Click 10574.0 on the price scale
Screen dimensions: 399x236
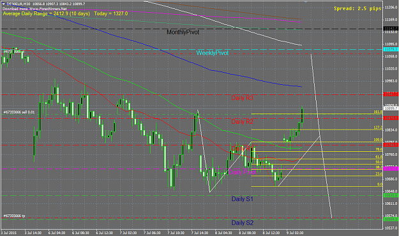pyautogui.click(x=391, y=216)
